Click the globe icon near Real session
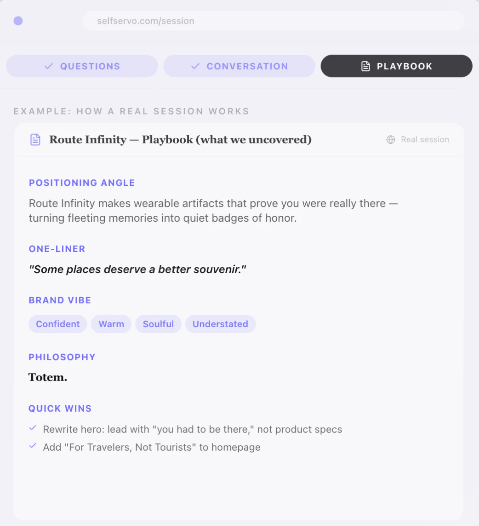Image resolution: width=479 pixels, height=526 pixels. tap(391, 140)
